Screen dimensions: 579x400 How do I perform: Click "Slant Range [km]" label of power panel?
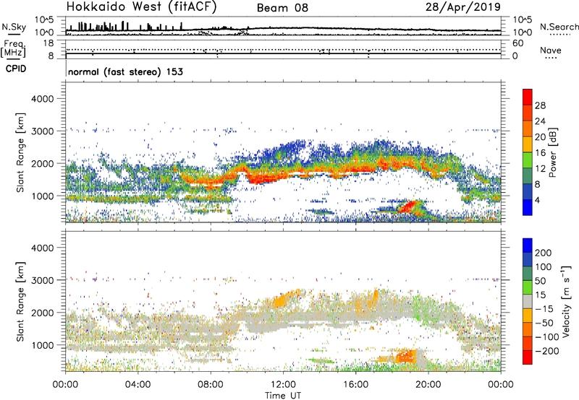20,152
